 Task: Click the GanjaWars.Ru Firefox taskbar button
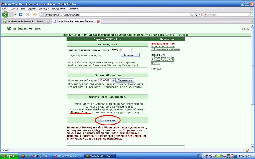coord(100,156)
